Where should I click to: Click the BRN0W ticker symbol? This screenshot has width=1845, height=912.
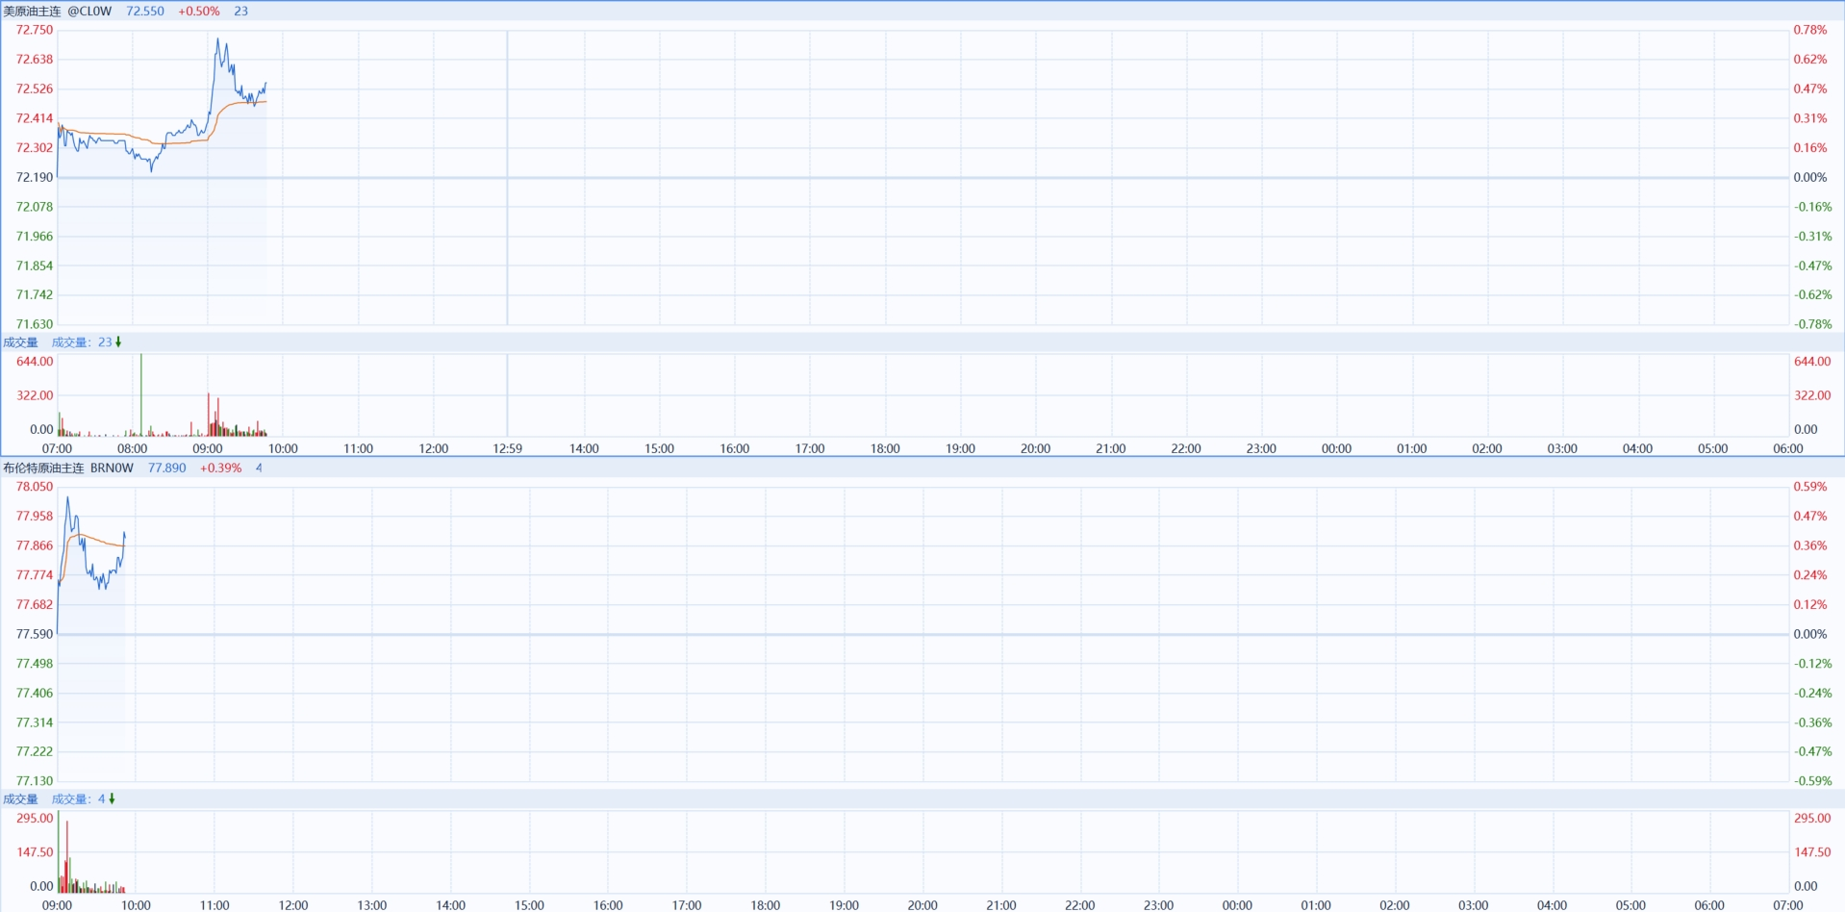tap(112, 469)
